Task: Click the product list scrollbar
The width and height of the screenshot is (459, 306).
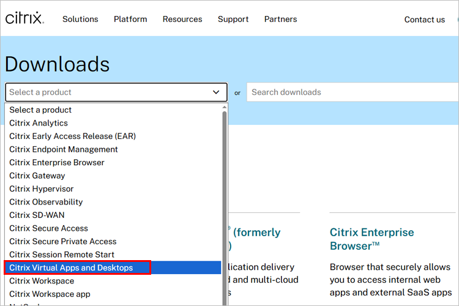Action: pyautogui.click(x=225, y=202)
